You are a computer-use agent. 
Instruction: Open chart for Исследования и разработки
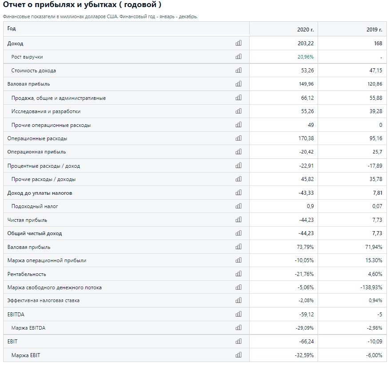pyautogui.click(x=238, y=111)
